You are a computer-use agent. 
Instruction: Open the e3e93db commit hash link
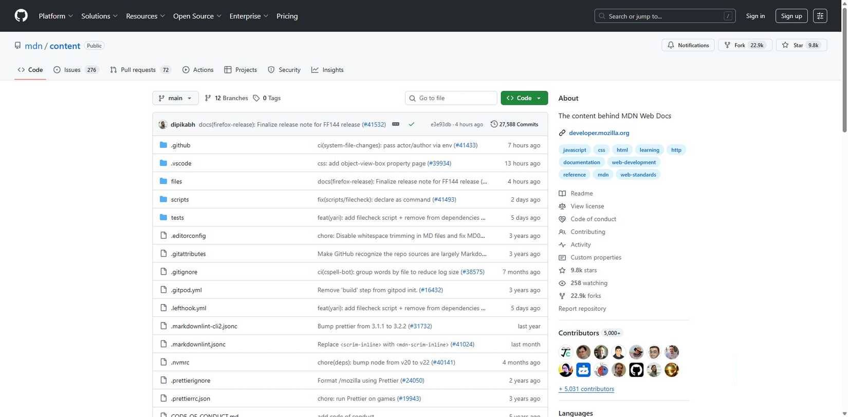click(x=440, y=124)
